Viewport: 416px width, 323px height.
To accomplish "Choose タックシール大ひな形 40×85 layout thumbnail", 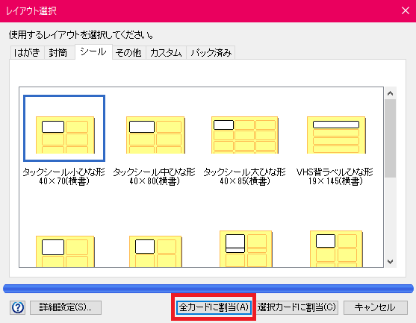I will (245, 135).
